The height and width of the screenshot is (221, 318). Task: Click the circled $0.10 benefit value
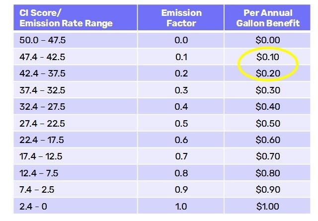(269, 57)
